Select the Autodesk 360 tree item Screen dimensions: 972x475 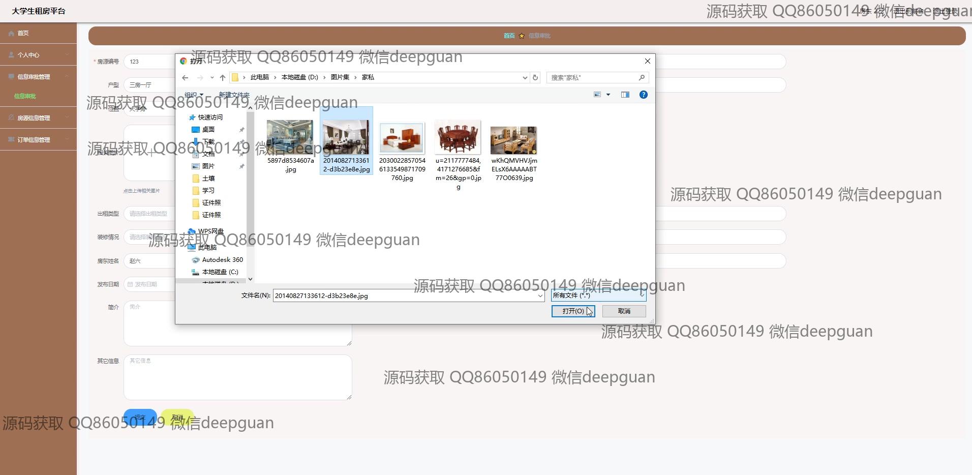222,260
